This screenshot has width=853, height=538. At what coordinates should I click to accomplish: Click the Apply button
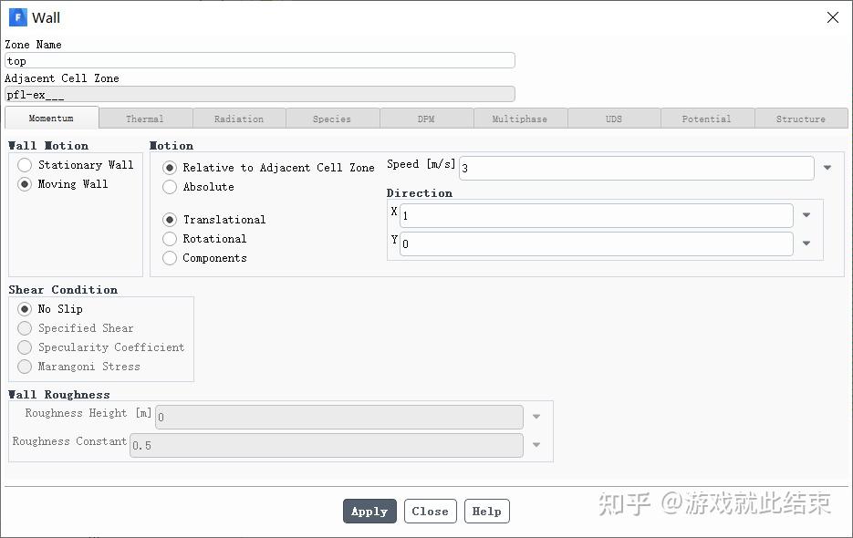point(369,511)
